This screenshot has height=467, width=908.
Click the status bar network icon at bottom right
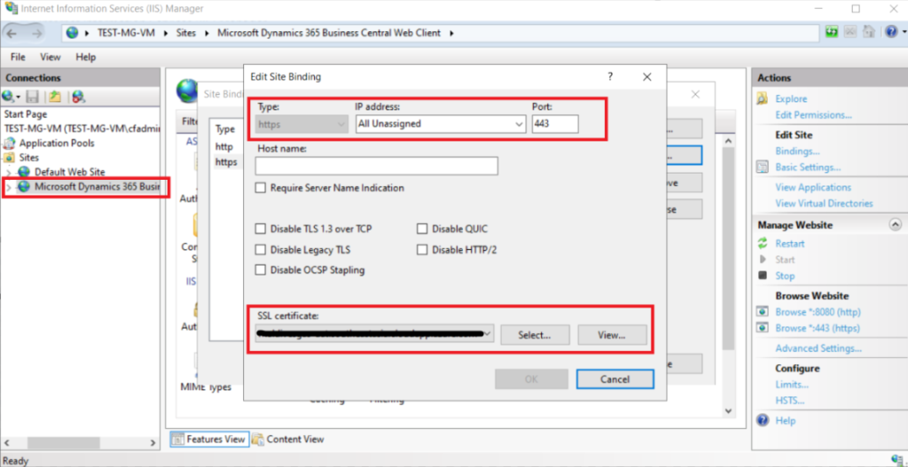click(x=896, y=460)
